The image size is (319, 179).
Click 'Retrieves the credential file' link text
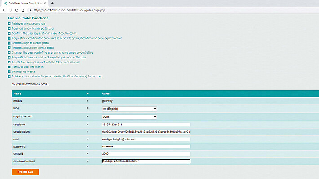pos(57,76)
